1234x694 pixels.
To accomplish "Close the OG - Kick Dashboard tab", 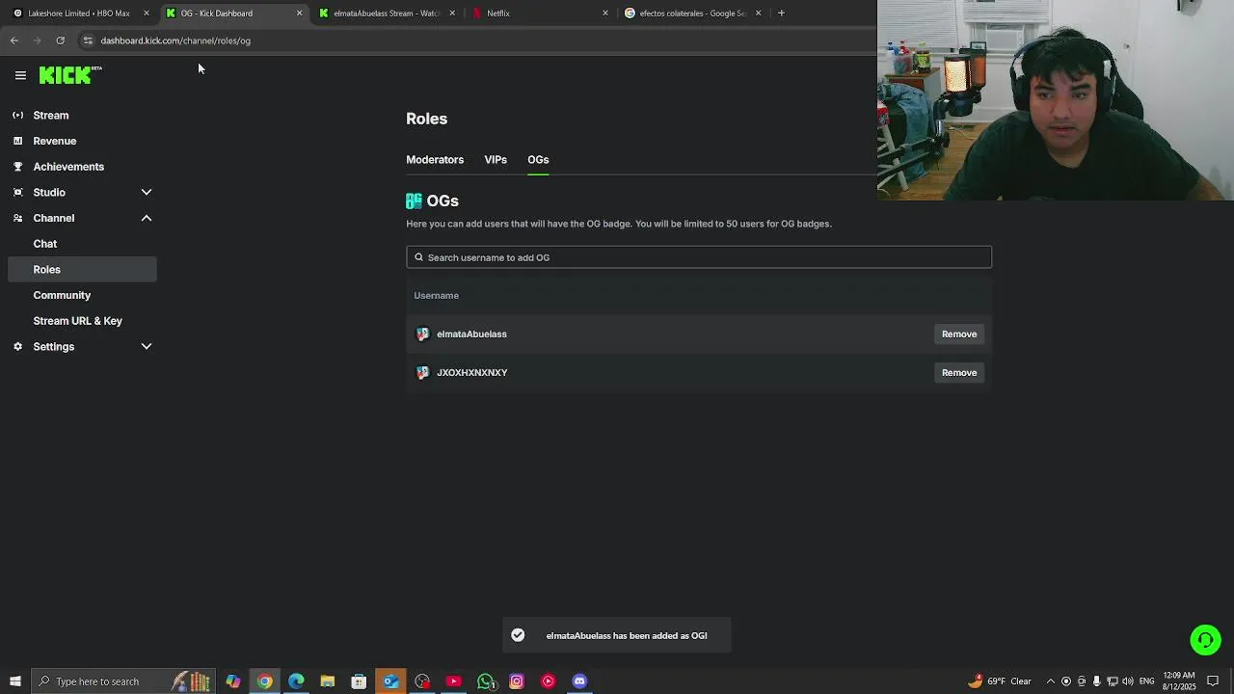I will coord(299,13).
